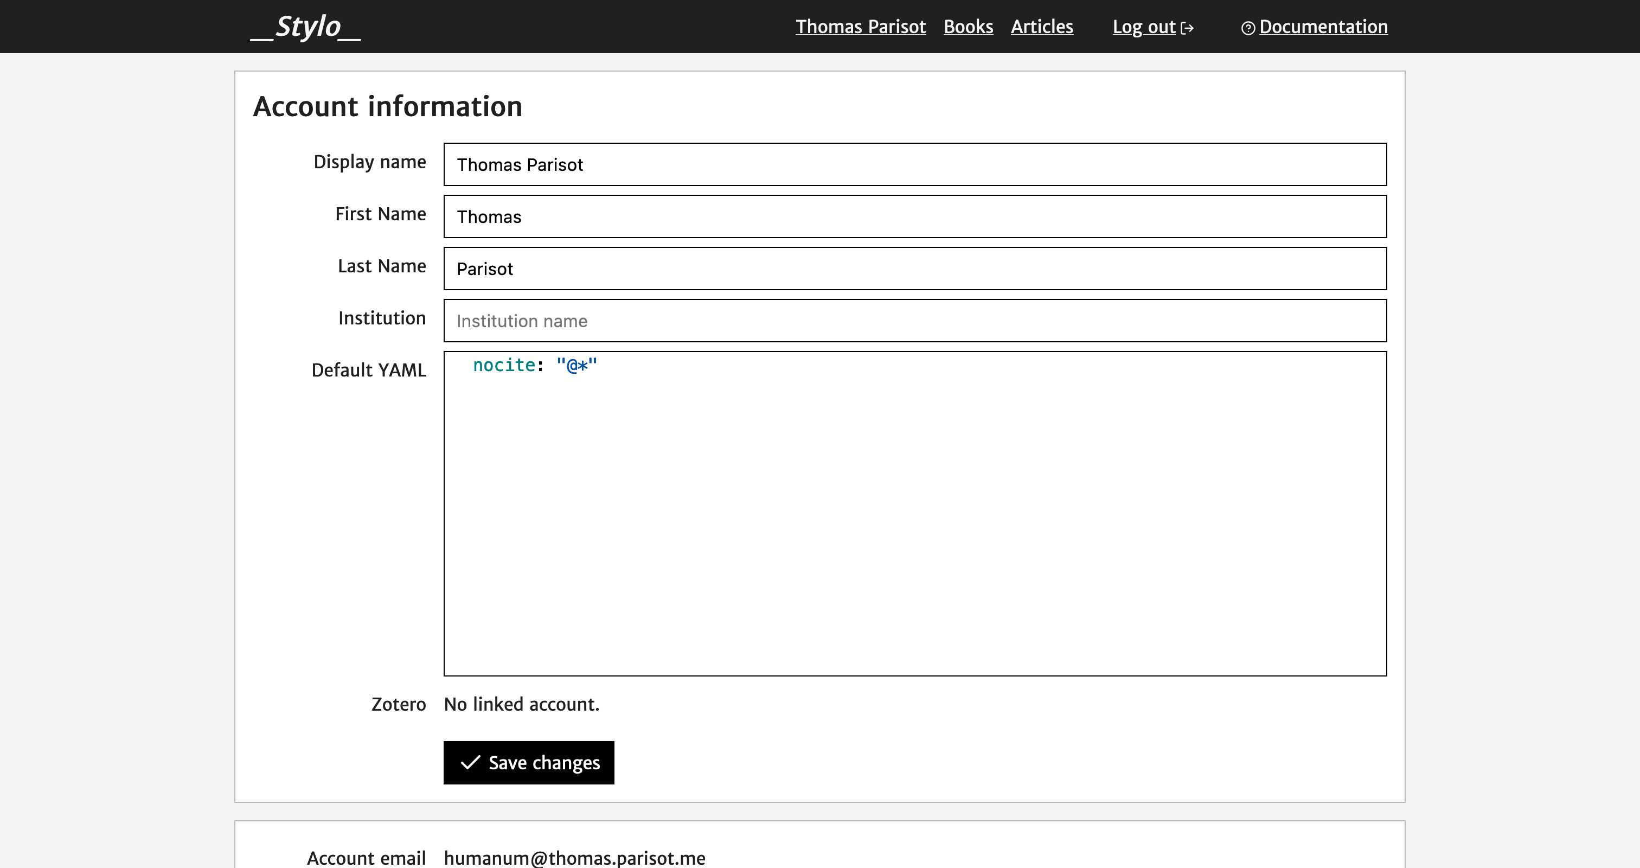
Task: Click the Last Name label
Action: 382,266
